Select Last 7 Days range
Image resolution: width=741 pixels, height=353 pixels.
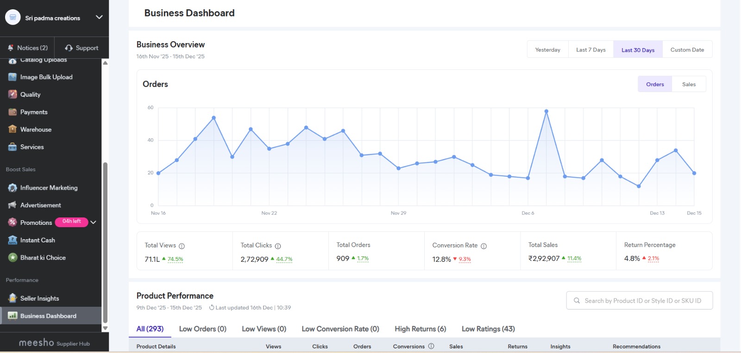point(590,50)
